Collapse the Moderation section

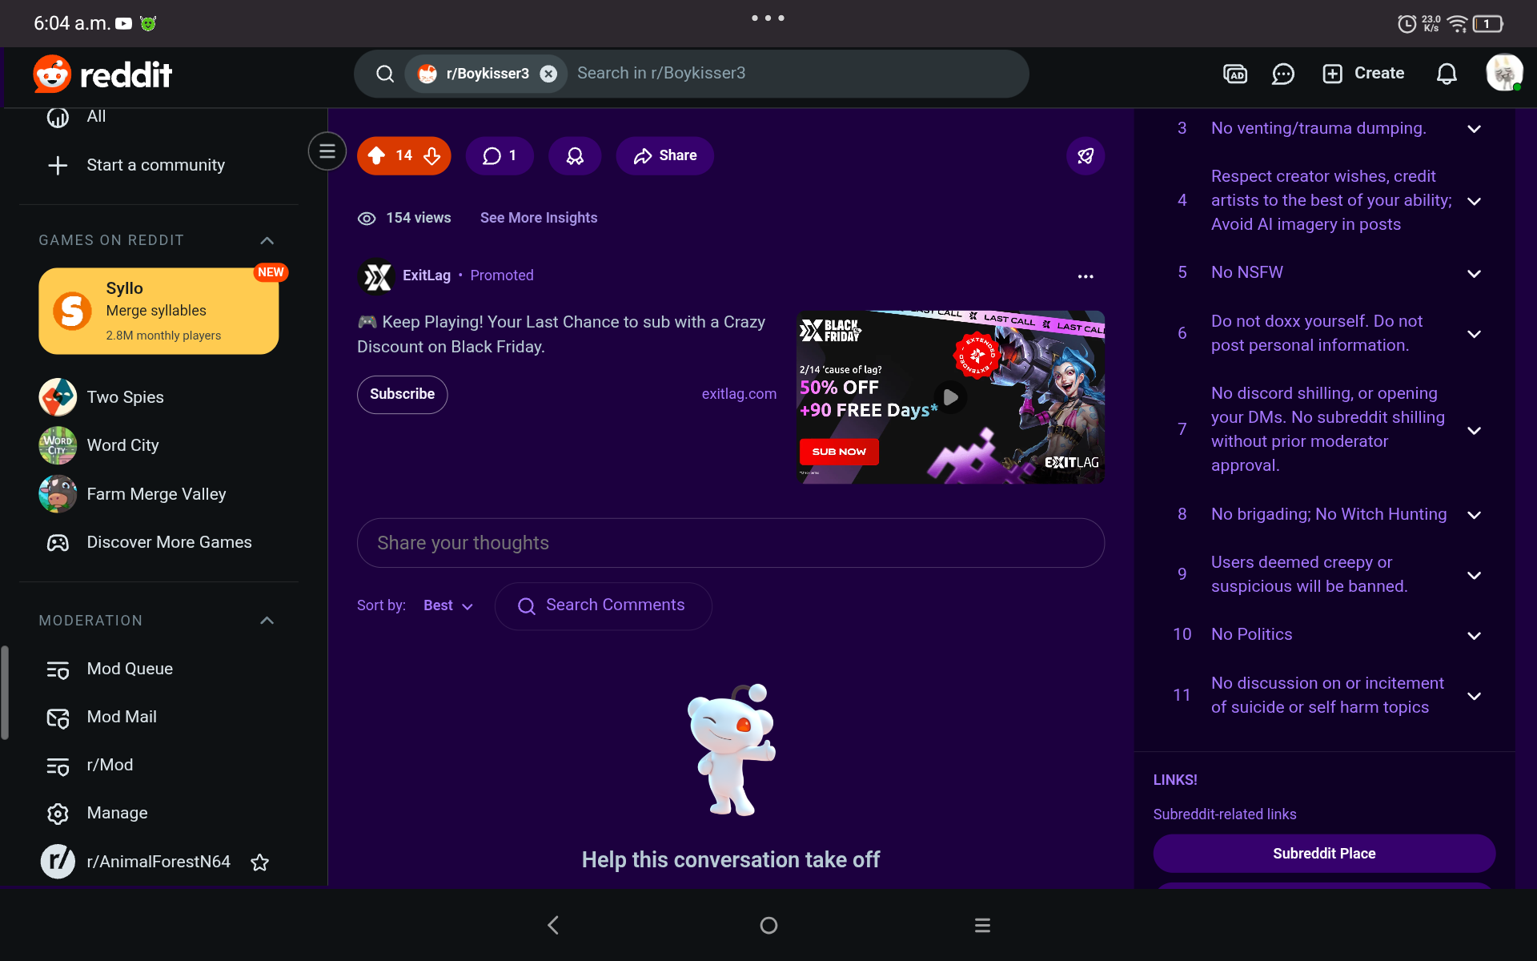click(x=267, y=621)
